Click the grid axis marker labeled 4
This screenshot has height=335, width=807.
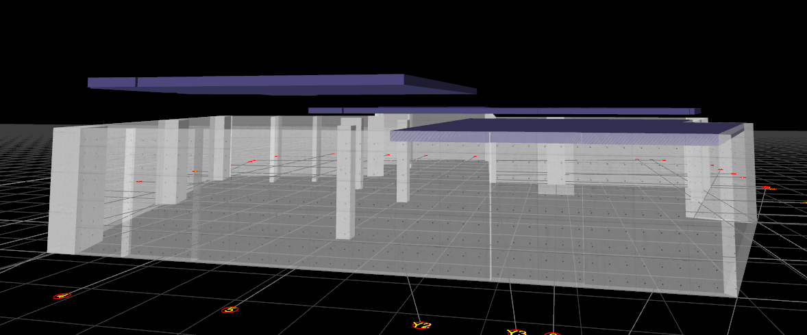pos(62,296)
